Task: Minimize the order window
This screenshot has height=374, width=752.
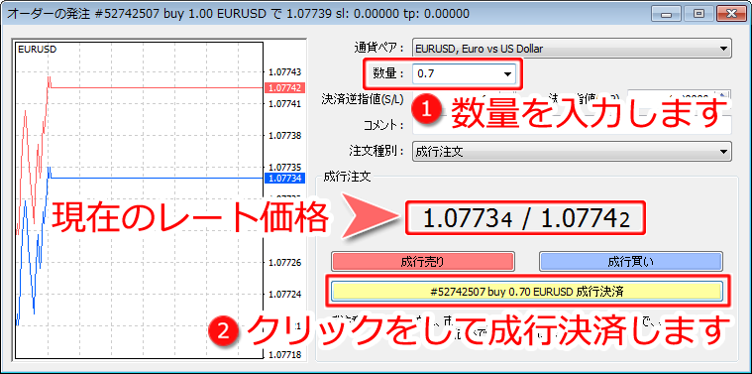Action: pyautogui.click(x=666, y=14)
